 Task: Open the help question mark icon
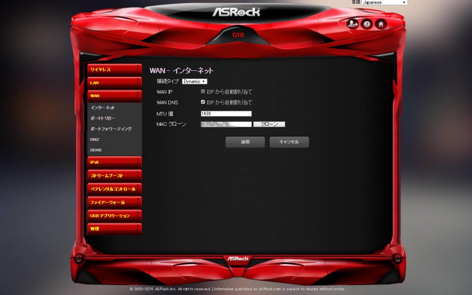367,24
